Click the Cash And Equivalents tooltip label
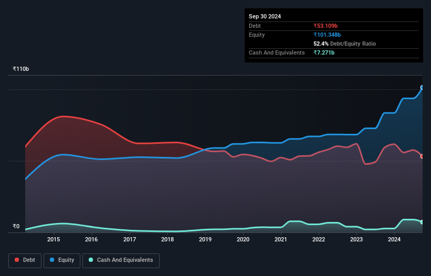 point(277,52)
